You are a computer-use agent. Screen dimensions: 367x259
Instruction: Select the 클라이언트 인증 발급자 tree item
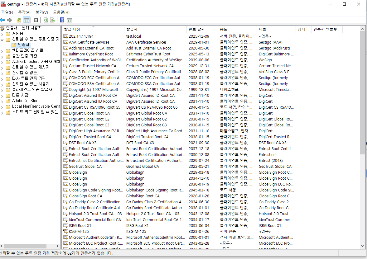point(32,90)
